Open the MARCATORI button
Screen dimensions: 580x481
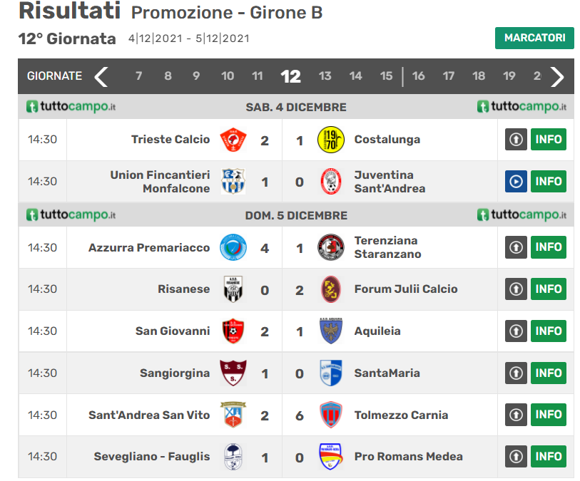tap(534, 38)
